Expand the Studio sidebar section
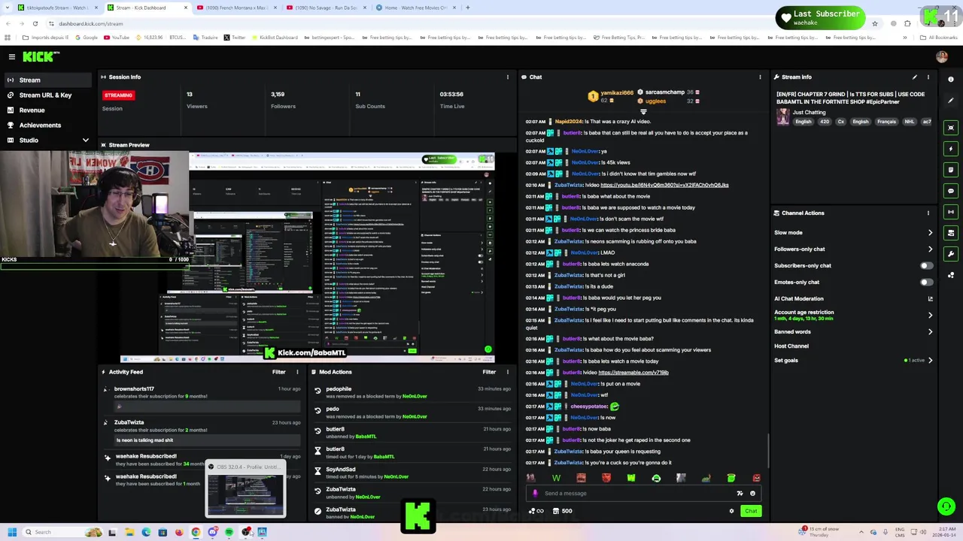The height and width of the screenshot is (541, 963). 85,140
